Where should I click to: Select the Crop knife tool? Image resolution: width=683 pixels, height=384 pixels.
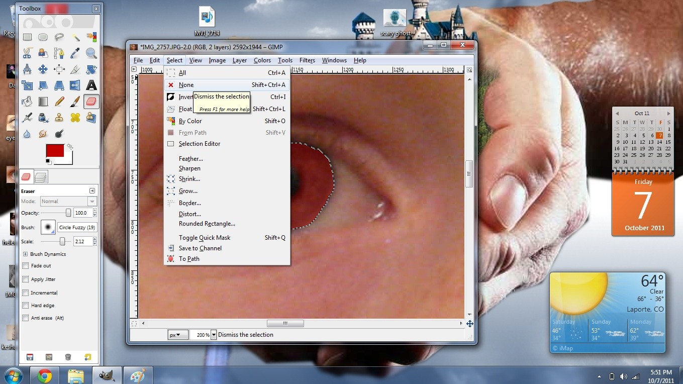coord(75,69)
